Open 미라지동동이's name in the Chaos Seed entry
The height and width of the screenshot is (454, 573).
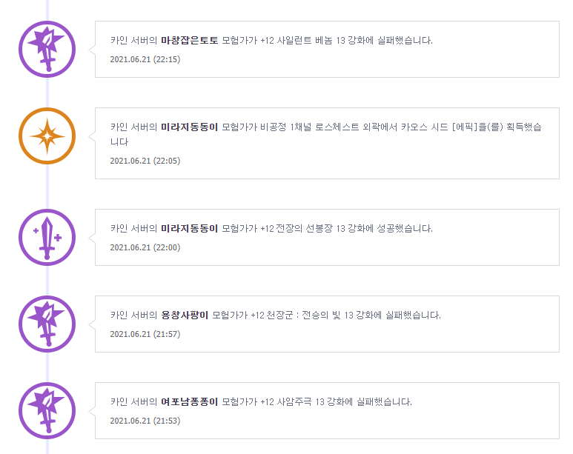click(189, 127)
